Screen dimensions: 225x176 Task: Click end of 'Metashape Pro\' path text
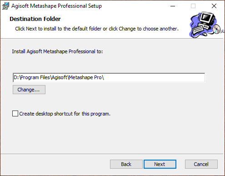[x=104, y=78]
